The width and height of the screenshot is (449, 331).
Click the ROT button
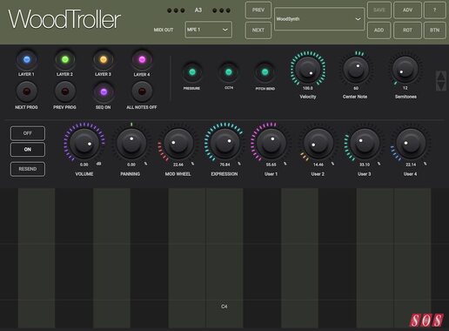point(407,30)
